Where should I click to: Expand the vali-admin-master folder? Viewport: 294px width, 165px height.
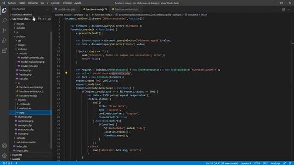[x=26, y=142]
